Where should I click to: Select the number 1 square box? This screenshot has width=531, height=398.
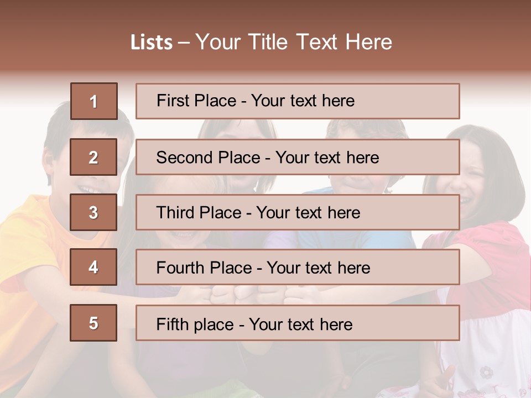(94, 101)
